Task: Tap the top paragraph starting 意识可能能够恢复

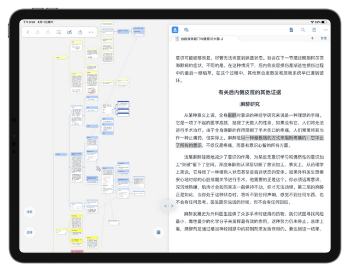Action: pyautogui.click(x=249, y=69)
